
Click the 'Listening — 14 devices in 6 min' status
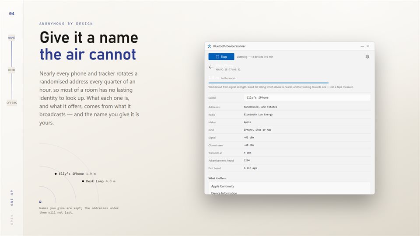click(x=255, y=57)
